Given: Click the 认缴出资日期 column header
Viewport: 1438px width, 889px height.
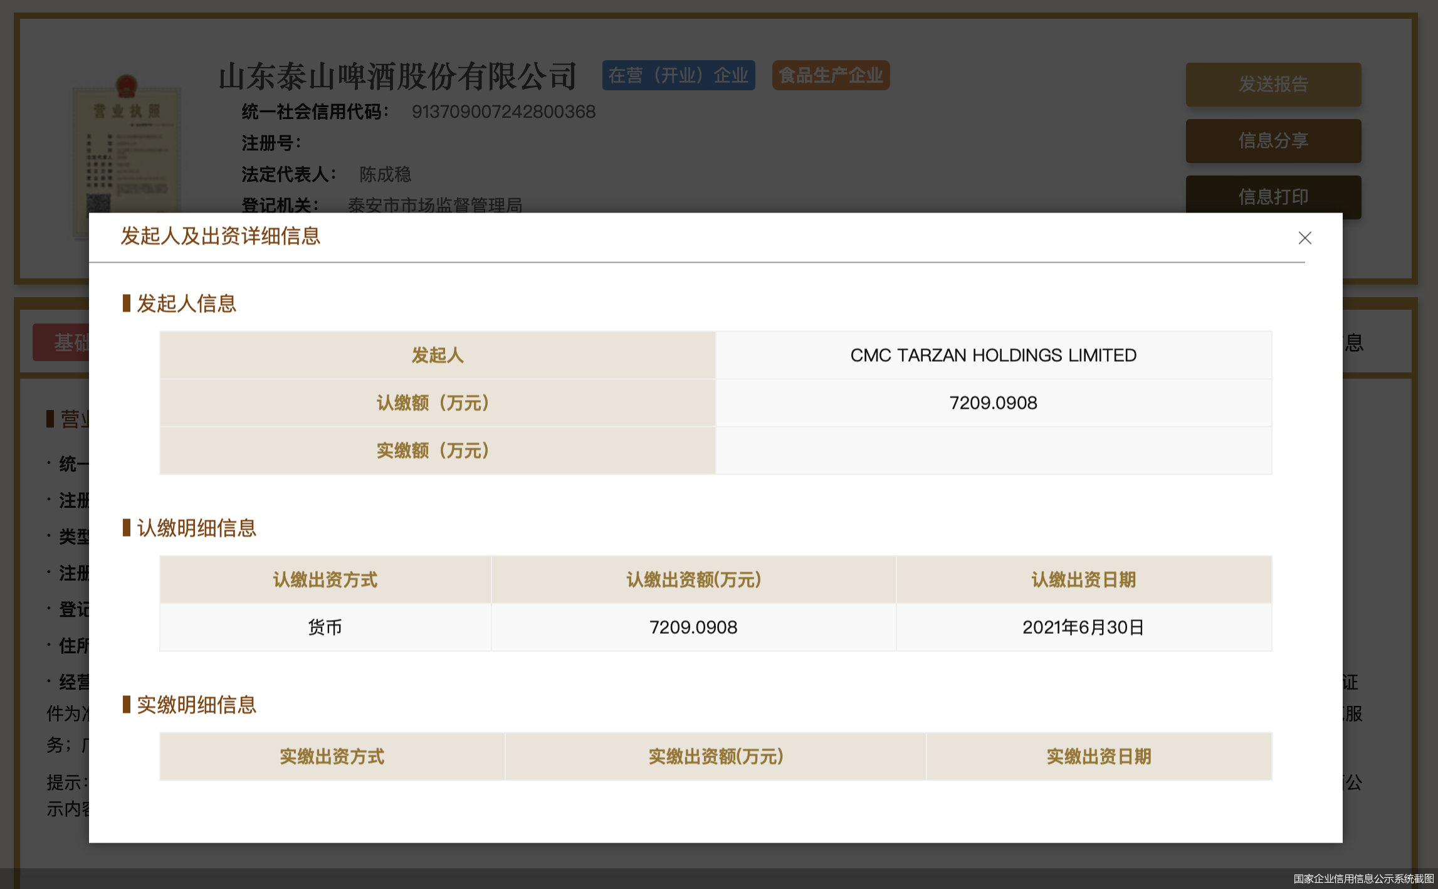Looking at the screenshot, I should tap(1083, 579).
